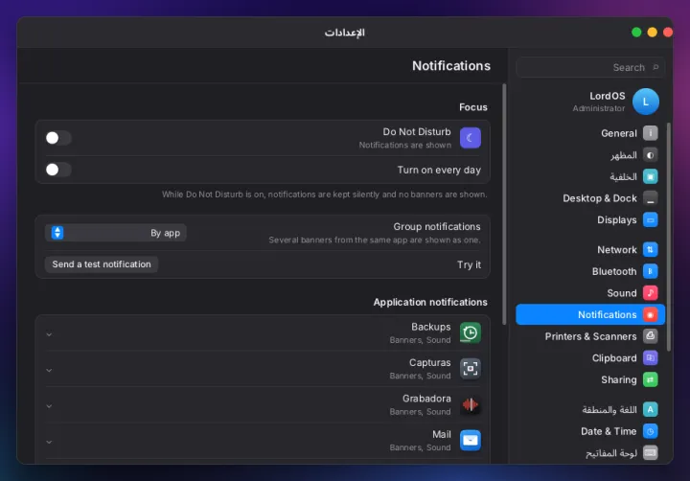Click the Sharing green icon

[x=650, y=379]
